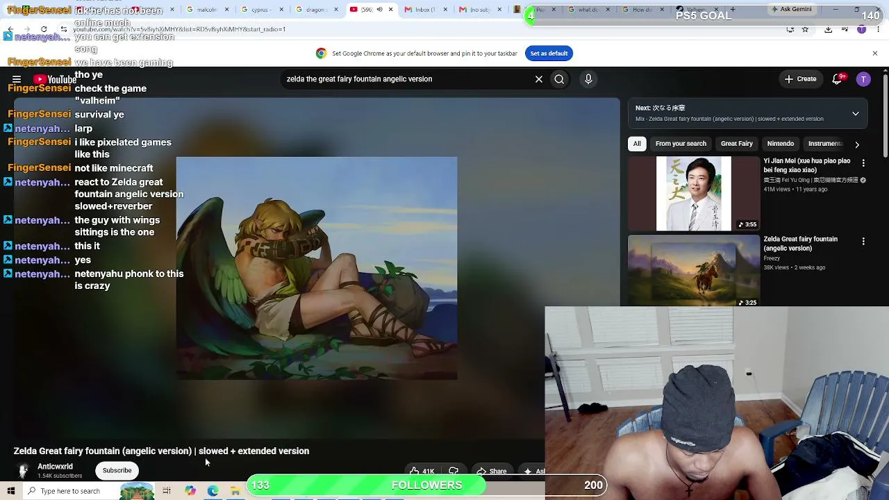Open more options for Freezy Zelda video
Viewport: 889px width, 500px height.
point(863,241)
